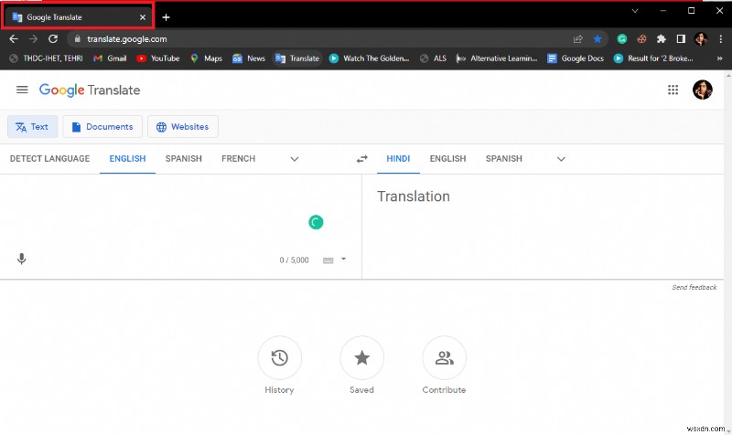Expand more source languages dropdown
Image resolution: width=732 pixels, height=435 pixels.
click(295, 159)
